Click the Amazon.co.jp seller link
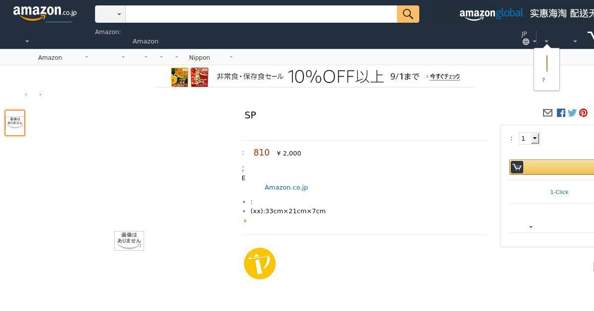This screenshot has width=594, height=311. coord(286,188)
